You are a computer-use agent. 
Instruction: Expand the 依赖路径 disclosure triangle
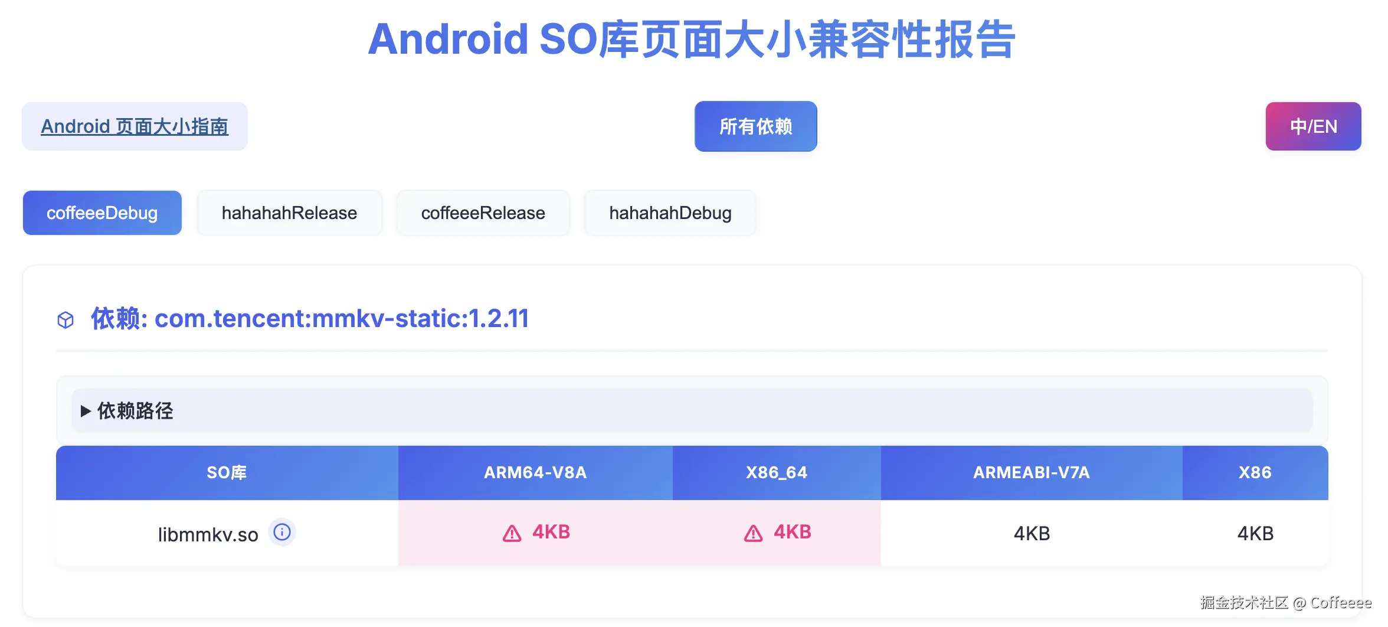(86, 411)
